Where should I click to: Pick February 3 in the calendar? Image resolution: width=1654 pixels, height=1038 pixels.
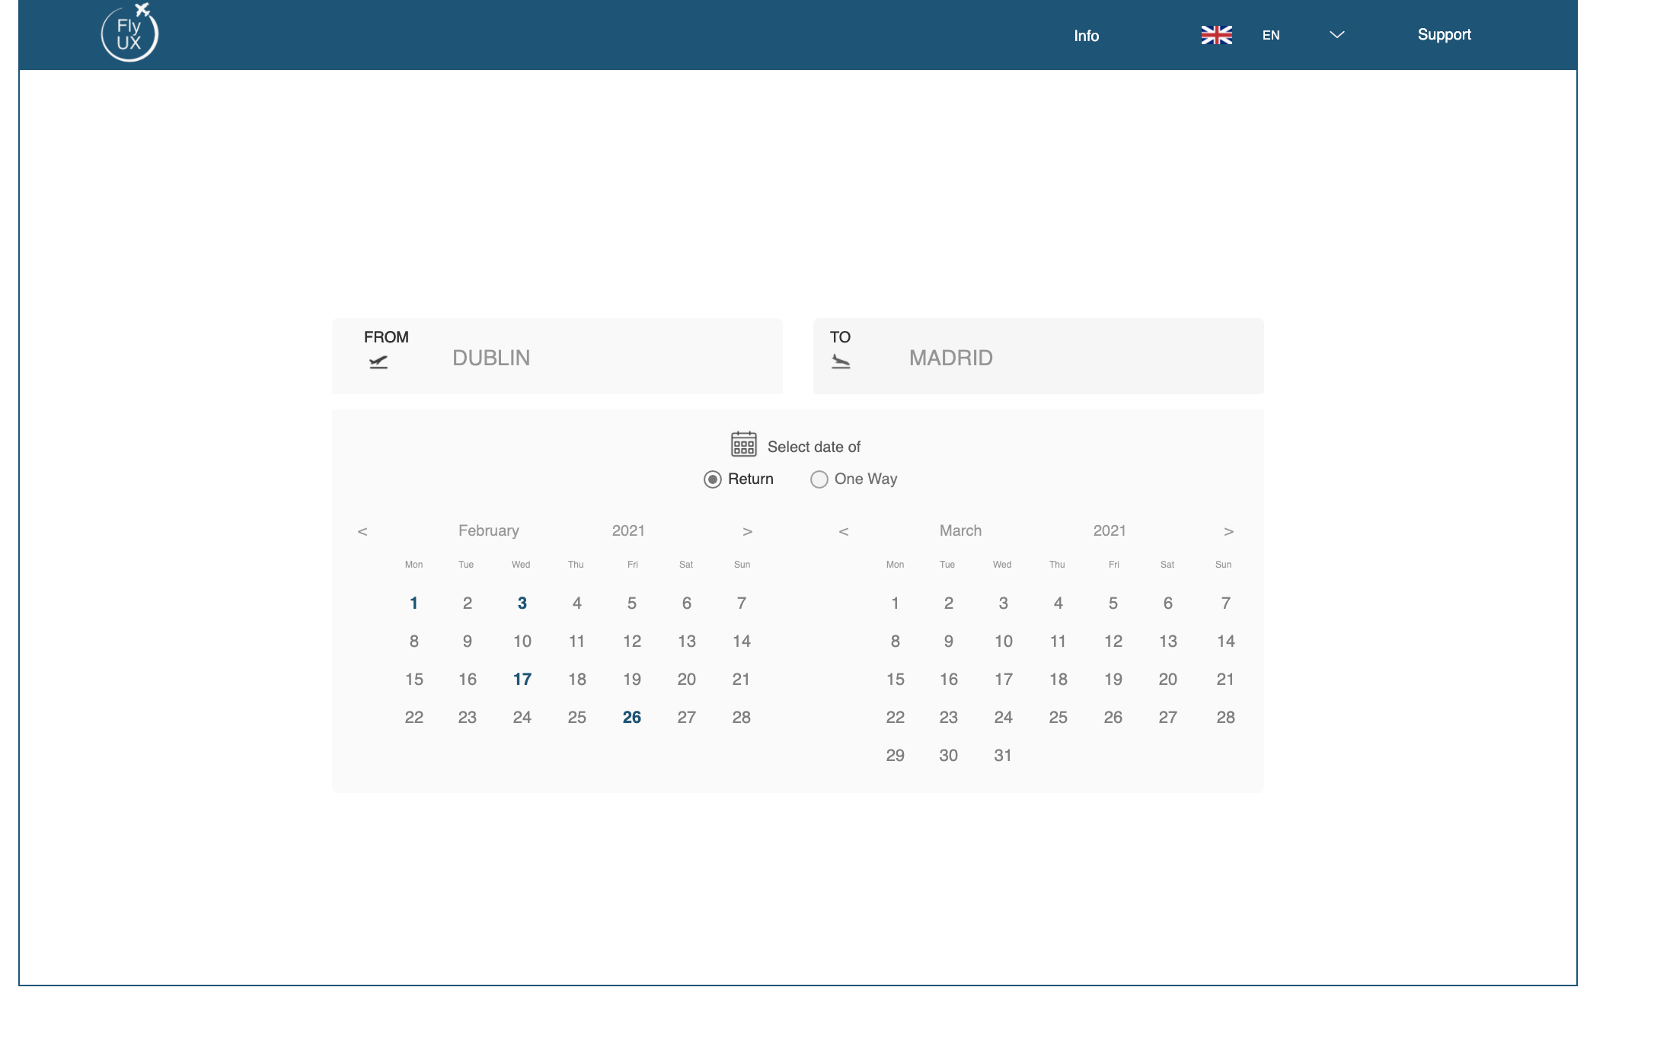tap(522, 603)
